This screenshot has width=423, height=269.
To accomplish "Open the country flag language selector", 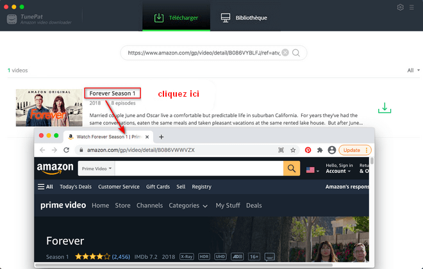I will coord(313,170).
